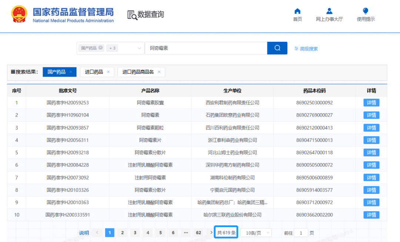400x242 pixels.
Task: Click the 前往 page number input
Action: coord(301,232)
